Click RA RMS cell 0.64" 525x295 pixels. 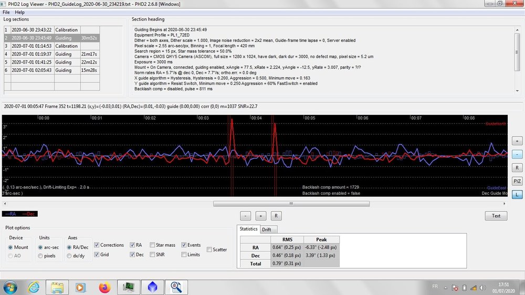(x=287, y=247)
